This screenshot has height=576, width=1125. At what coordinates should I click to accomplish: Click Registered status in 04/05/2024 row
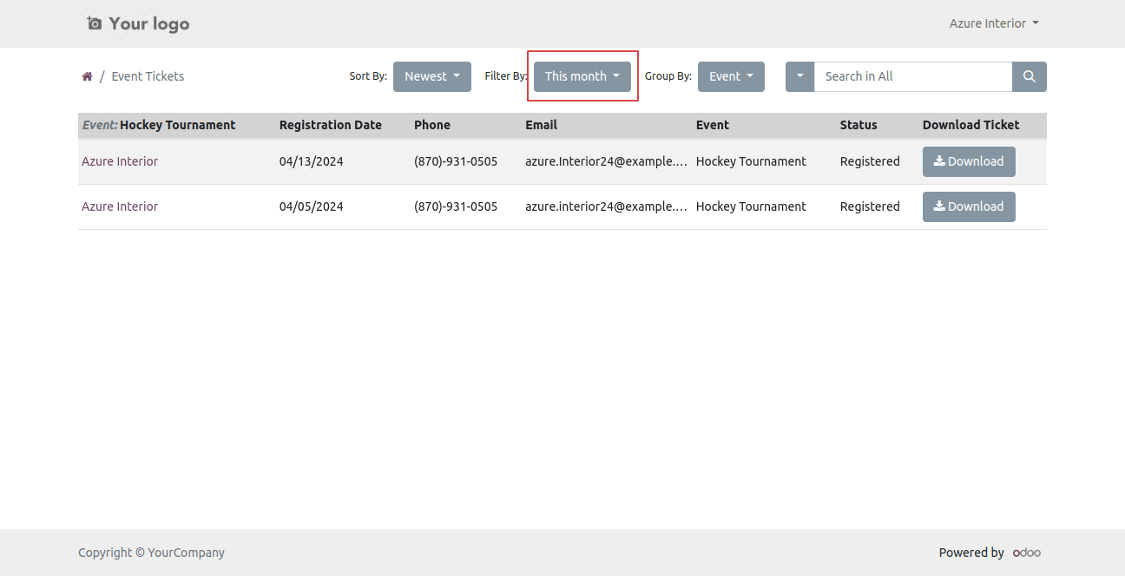click(x=870, y=206)
